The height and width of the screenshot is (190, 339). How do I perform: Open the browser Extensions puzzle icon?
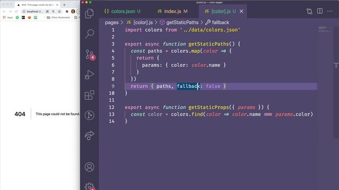point(67,12)
